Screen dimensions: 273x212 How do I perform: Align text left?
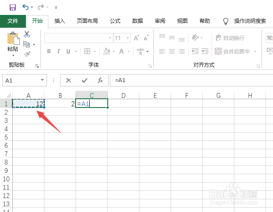(162, 51)
